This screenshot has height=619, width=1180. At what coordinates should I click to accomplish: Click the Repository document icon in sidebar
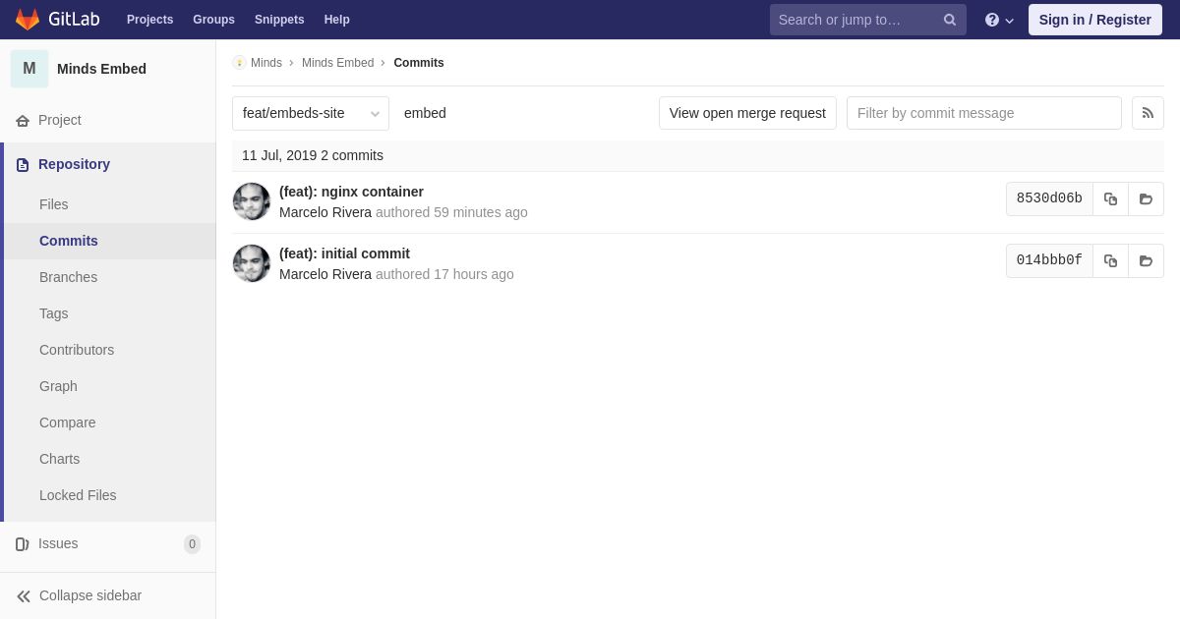(23, 164)
